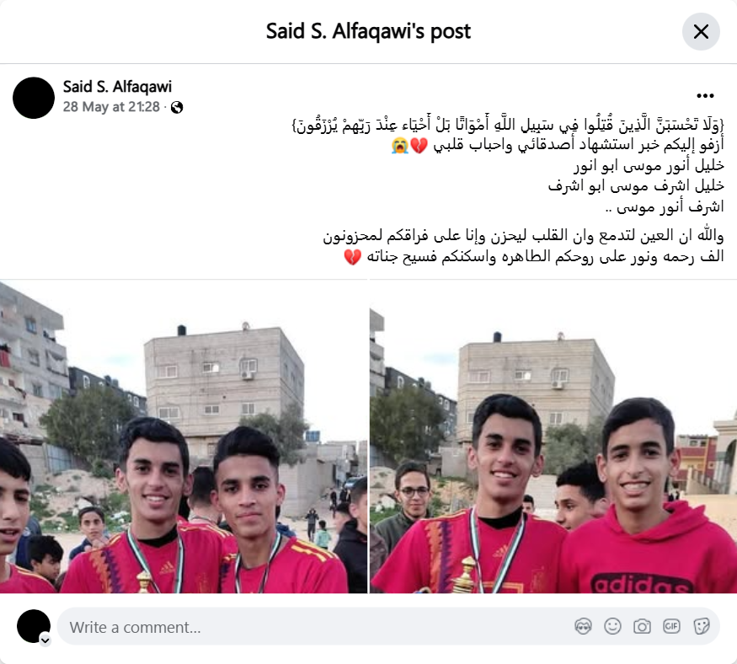The width and height of the screenshot is (737, 664).
Task: Open Said S. Alfaqawi's profile name link
Action: (x=118, y=87)
